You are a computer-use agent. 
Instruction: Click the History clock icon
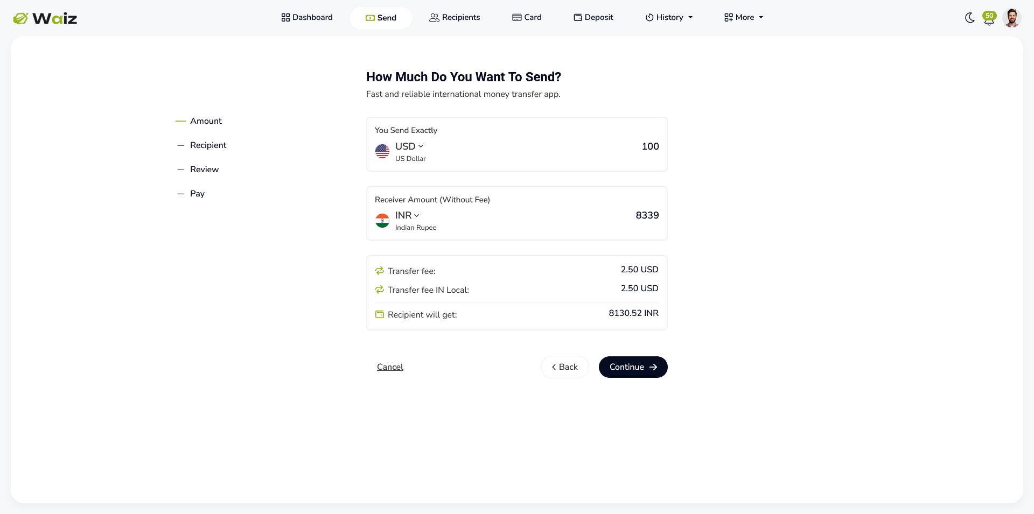[x=649, y=17]
